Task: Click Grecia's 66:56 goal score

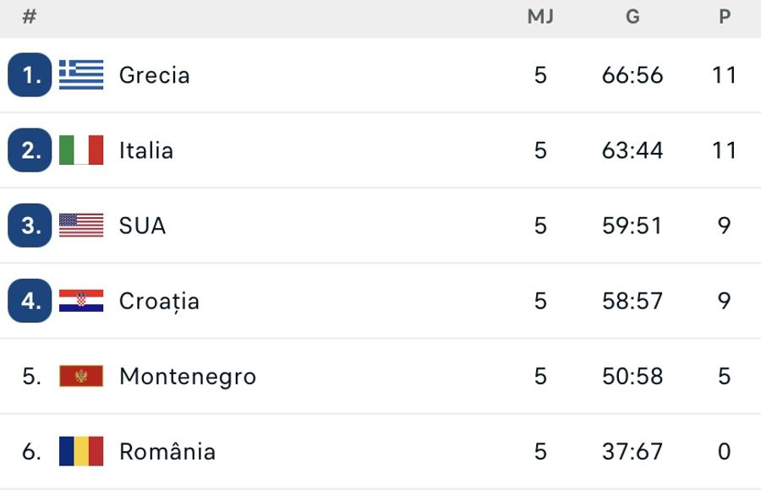Action: [x=632, y=75]
